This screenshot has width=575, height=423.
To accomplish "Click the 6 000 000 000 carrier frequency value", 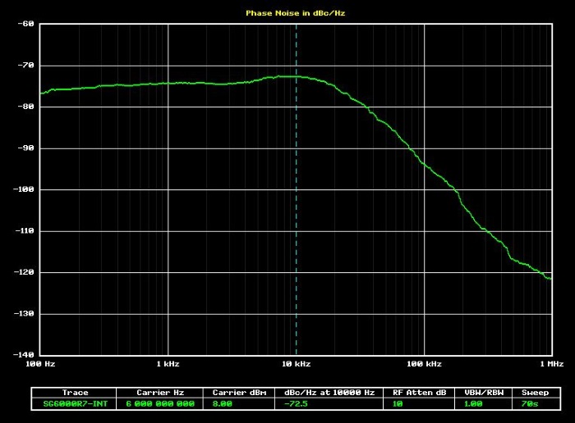I will click(159, 403).
